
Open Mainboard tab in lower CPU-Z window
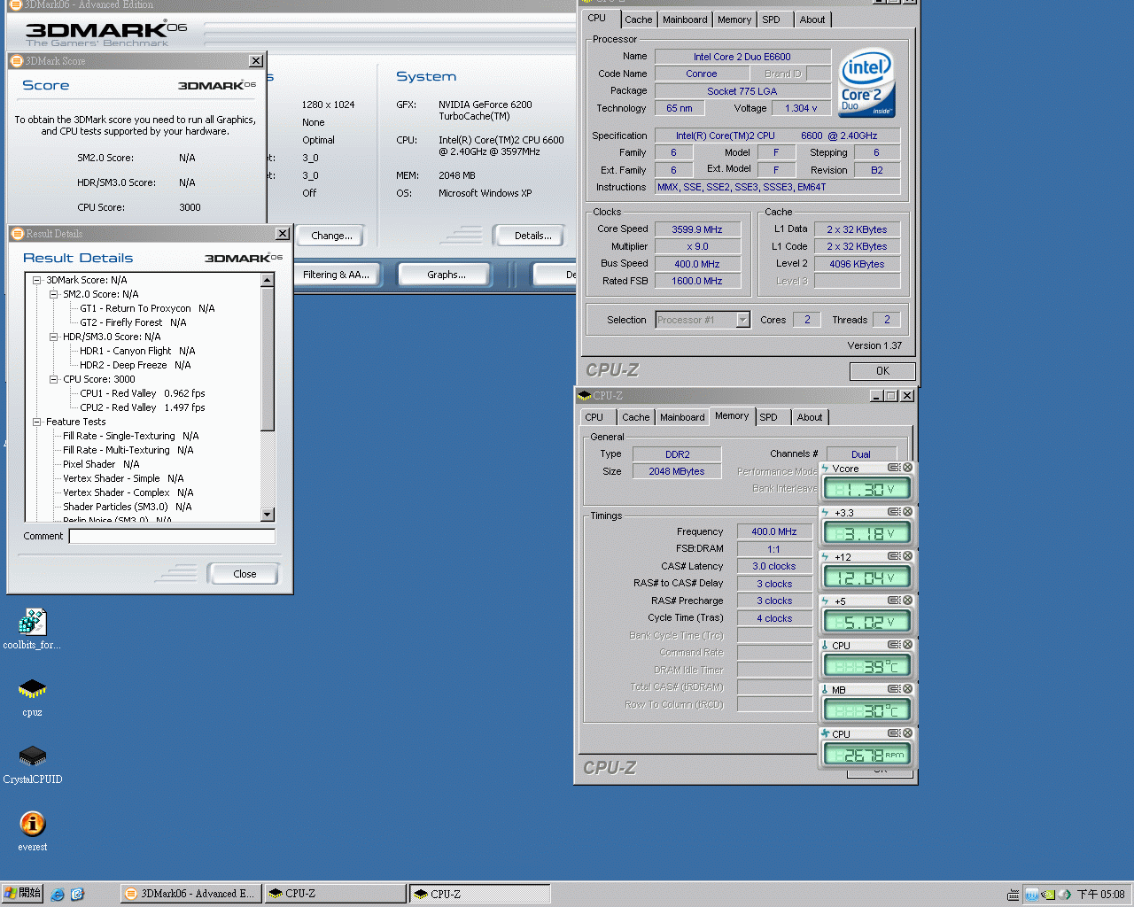pos(682,417)
